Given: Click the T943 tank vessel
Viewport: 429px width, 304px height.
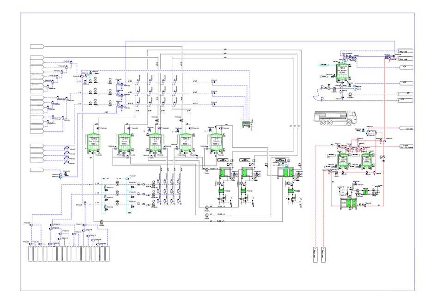Looking at the screenshot, I should pyautogui.click(x=156, y=143).
